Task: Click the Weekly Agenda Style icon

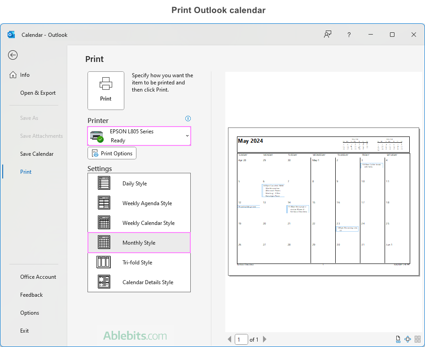Action: (x=104, y=203)
